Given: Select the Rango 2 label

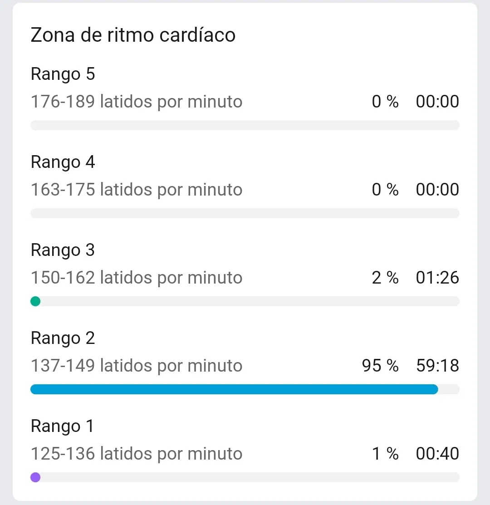Looking at the screenshot, I should click(63, 338).
